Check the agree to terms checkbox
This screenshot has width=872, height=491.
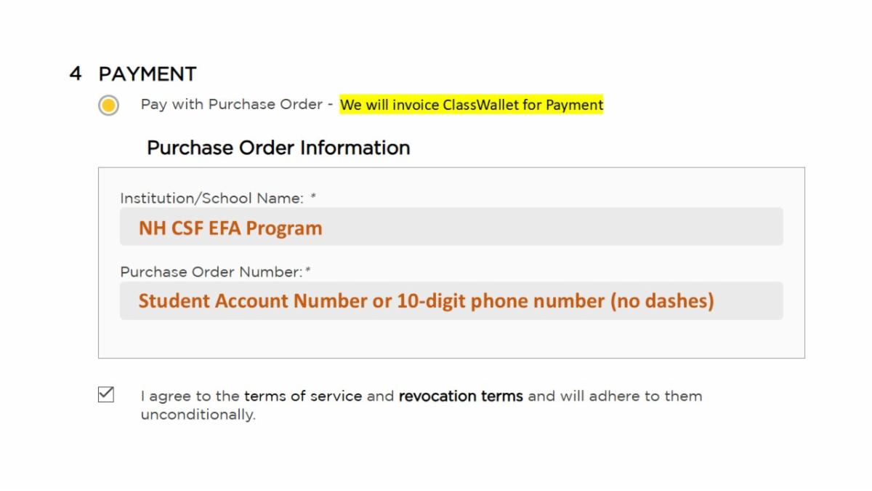pos(106,395)
